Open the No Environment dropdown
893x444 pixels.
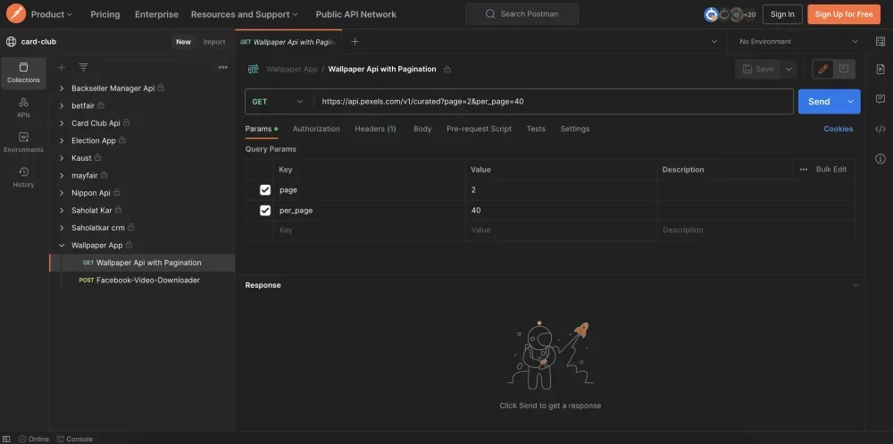tap(797, 42)
